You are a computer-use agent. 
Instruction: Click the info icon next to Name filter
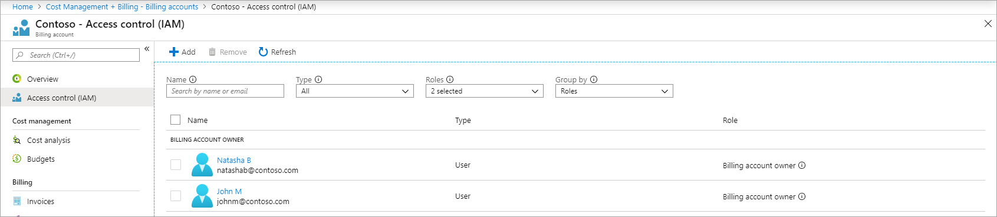pyautogui.click(x=193, y=79)
